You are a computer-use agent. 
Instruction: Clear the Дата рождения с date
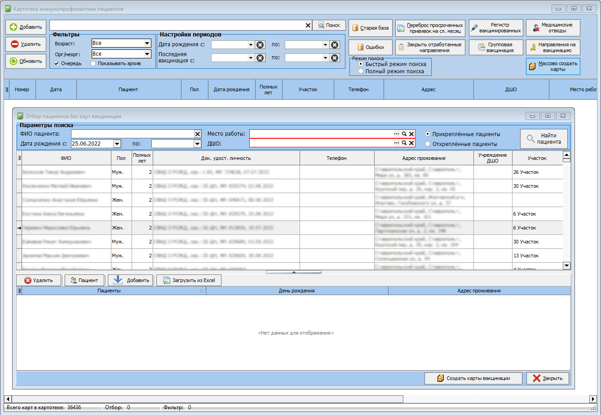tap(260, 44)
